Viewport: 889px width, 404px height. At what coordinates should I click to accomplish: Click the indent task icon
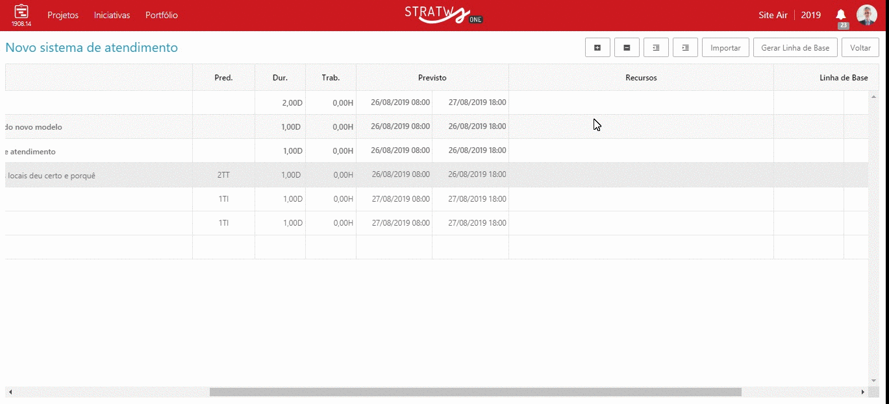[685, 47]
